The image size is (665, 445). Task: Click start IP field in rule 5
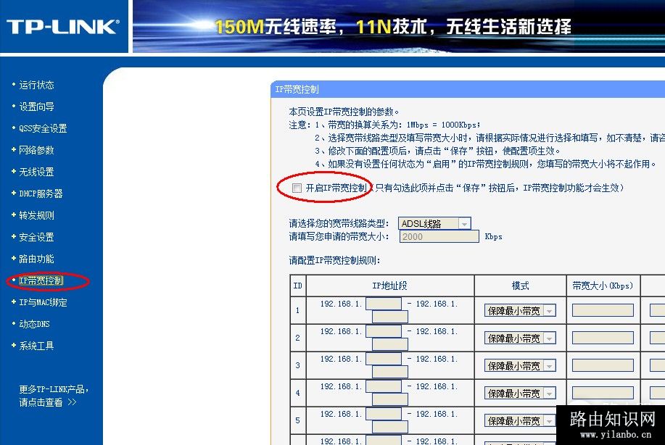point(384,414)
